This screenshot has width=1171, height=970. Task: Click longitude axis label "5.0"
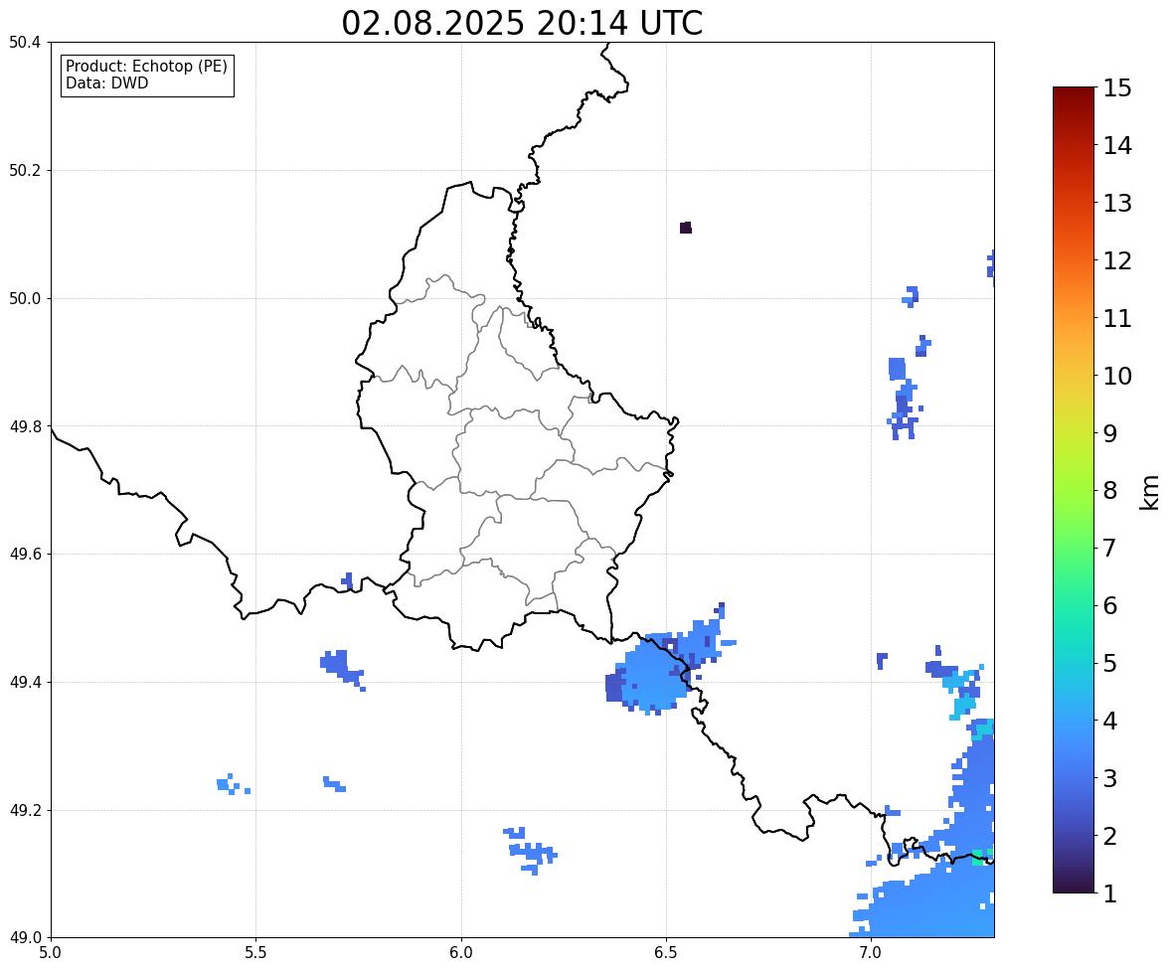[x=51, y=953]
